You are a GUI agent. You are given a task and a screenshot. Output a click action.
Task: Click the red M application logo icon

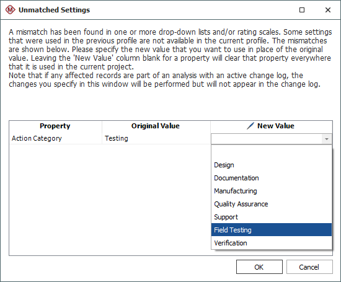(x=10, y=10)
